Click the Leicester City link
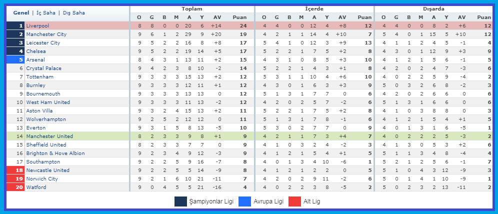This screenshot has height=214, width=498. coord(43,42)
